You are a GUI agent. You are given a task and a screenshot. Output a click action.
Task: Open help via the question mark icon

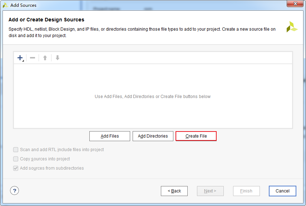click(x=15, y=191)
